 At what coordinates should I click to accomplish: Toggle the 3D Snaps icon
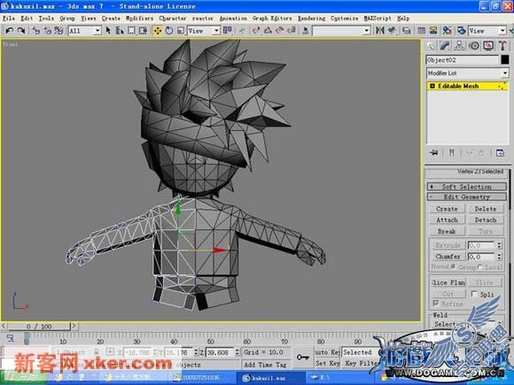coord(256,31)
